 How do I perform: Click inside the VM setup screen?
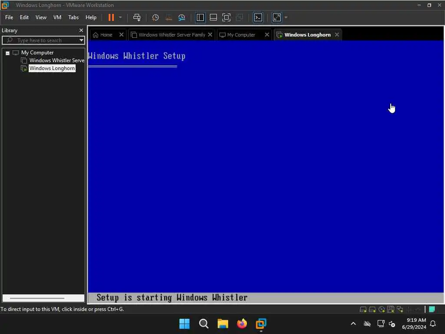point(266,171)
